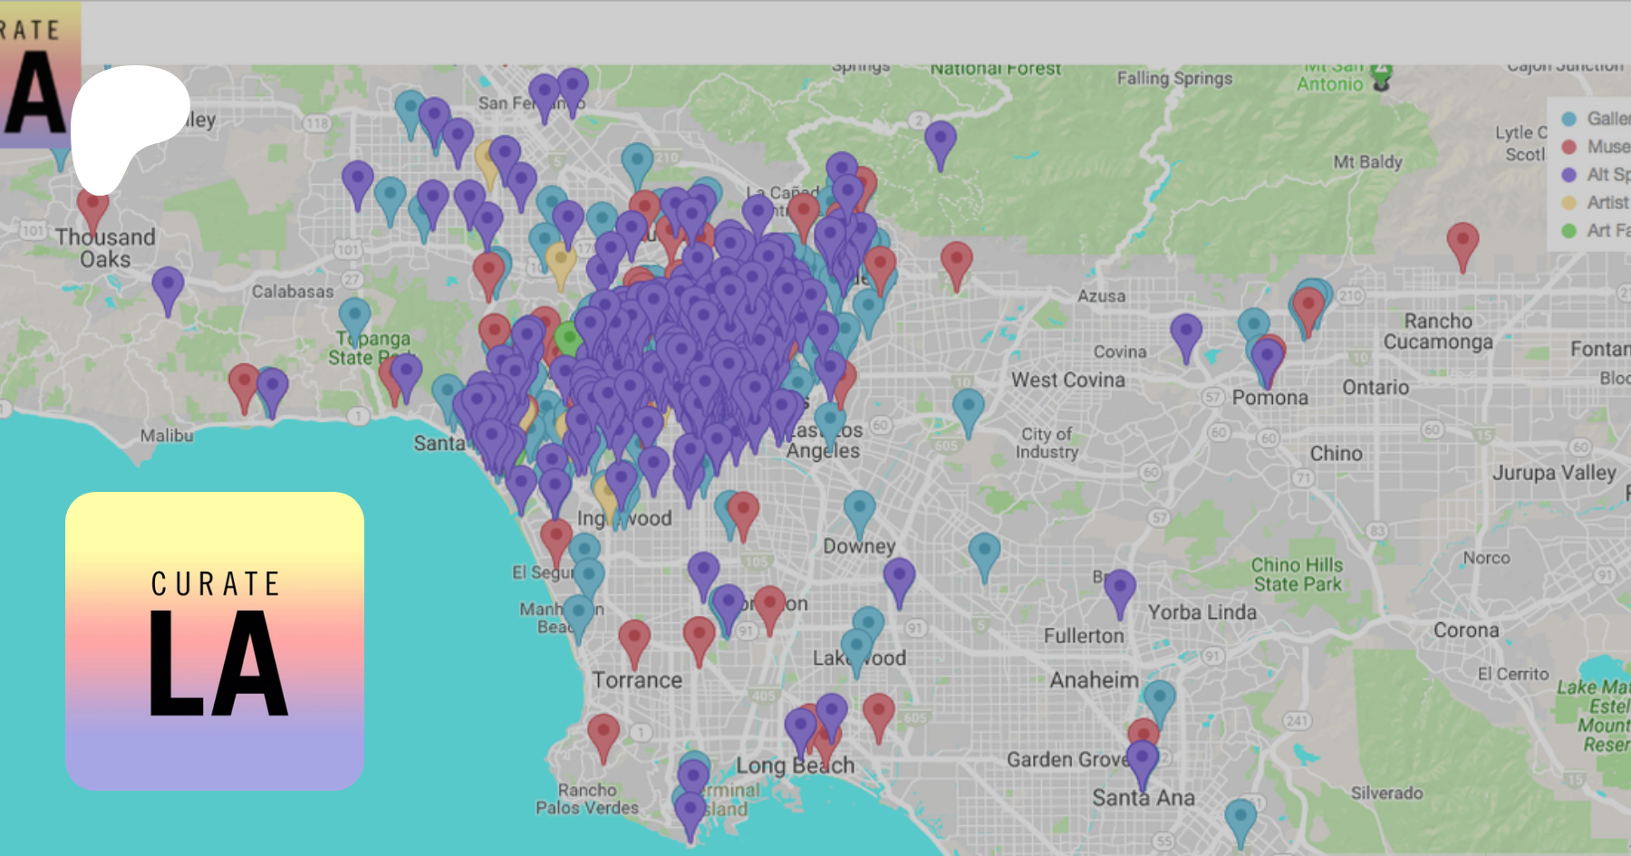Open the red pin north of Rancho Cucamonga

(x=1462, y=241)
